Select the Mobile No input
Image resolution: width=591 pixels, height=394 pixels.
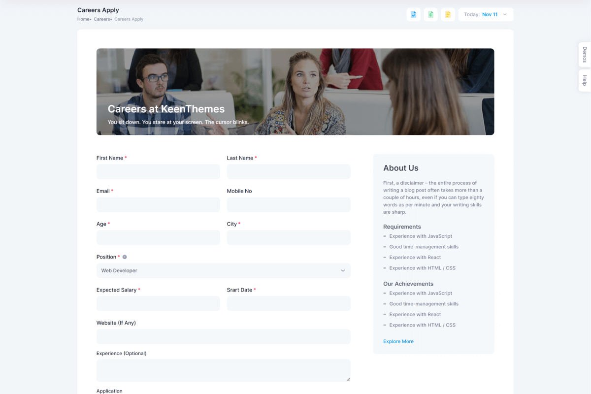(289, 205)
